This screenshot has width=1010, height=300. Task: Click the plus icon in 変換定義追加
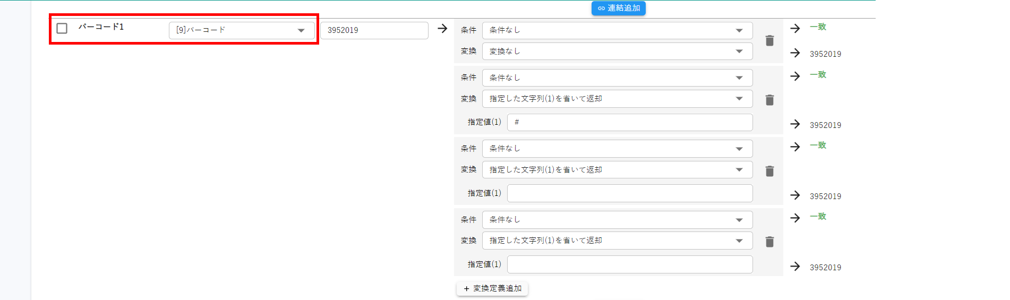pos(466,289)
